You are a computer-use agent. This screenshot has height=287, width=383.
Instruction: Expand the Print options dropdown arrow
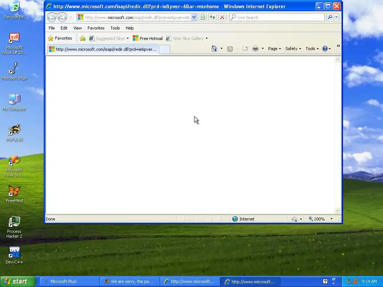click(263, 49)
